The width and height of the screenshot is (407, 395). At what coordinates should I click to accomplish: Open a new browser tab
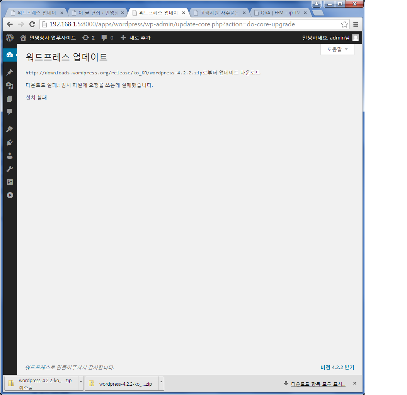click(318, 13)
